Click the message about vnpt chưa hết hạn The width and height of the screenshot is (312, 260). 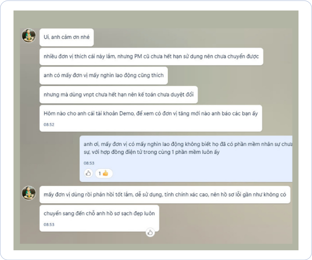(118, 95)
